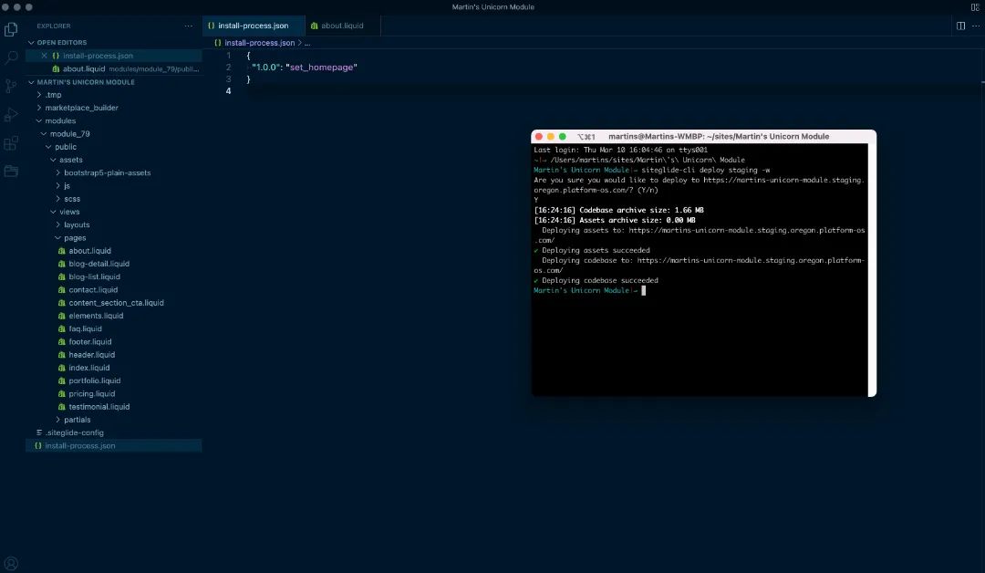Open the Run and Debug view

point(12,115)
